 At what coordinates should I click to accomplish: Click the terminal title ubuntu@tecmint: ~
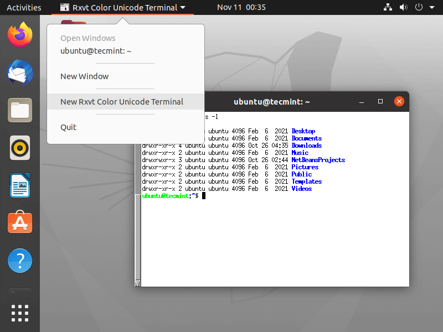[271, 102]
